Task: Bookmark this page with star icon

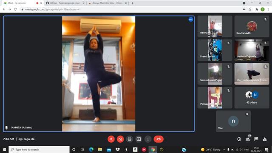Action: 250,9
